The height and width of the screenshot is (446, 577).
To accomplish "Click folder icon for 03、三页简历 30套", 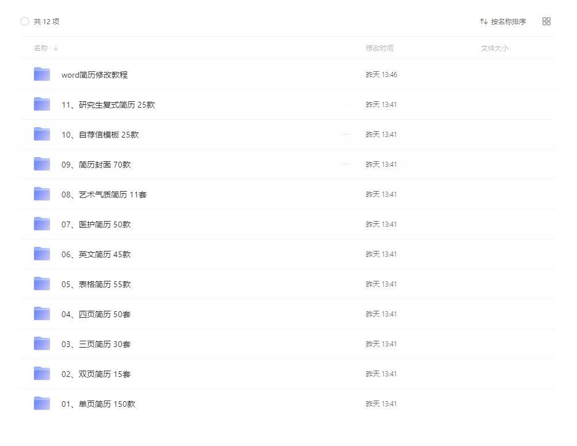I will tap(42, 344).
